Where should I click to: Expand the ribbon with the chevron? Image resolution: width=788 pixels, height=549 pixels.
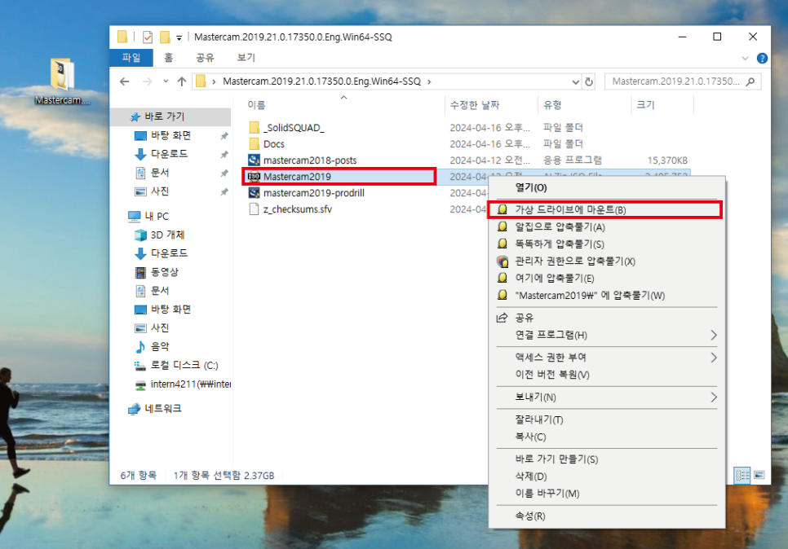coord(745,58)
